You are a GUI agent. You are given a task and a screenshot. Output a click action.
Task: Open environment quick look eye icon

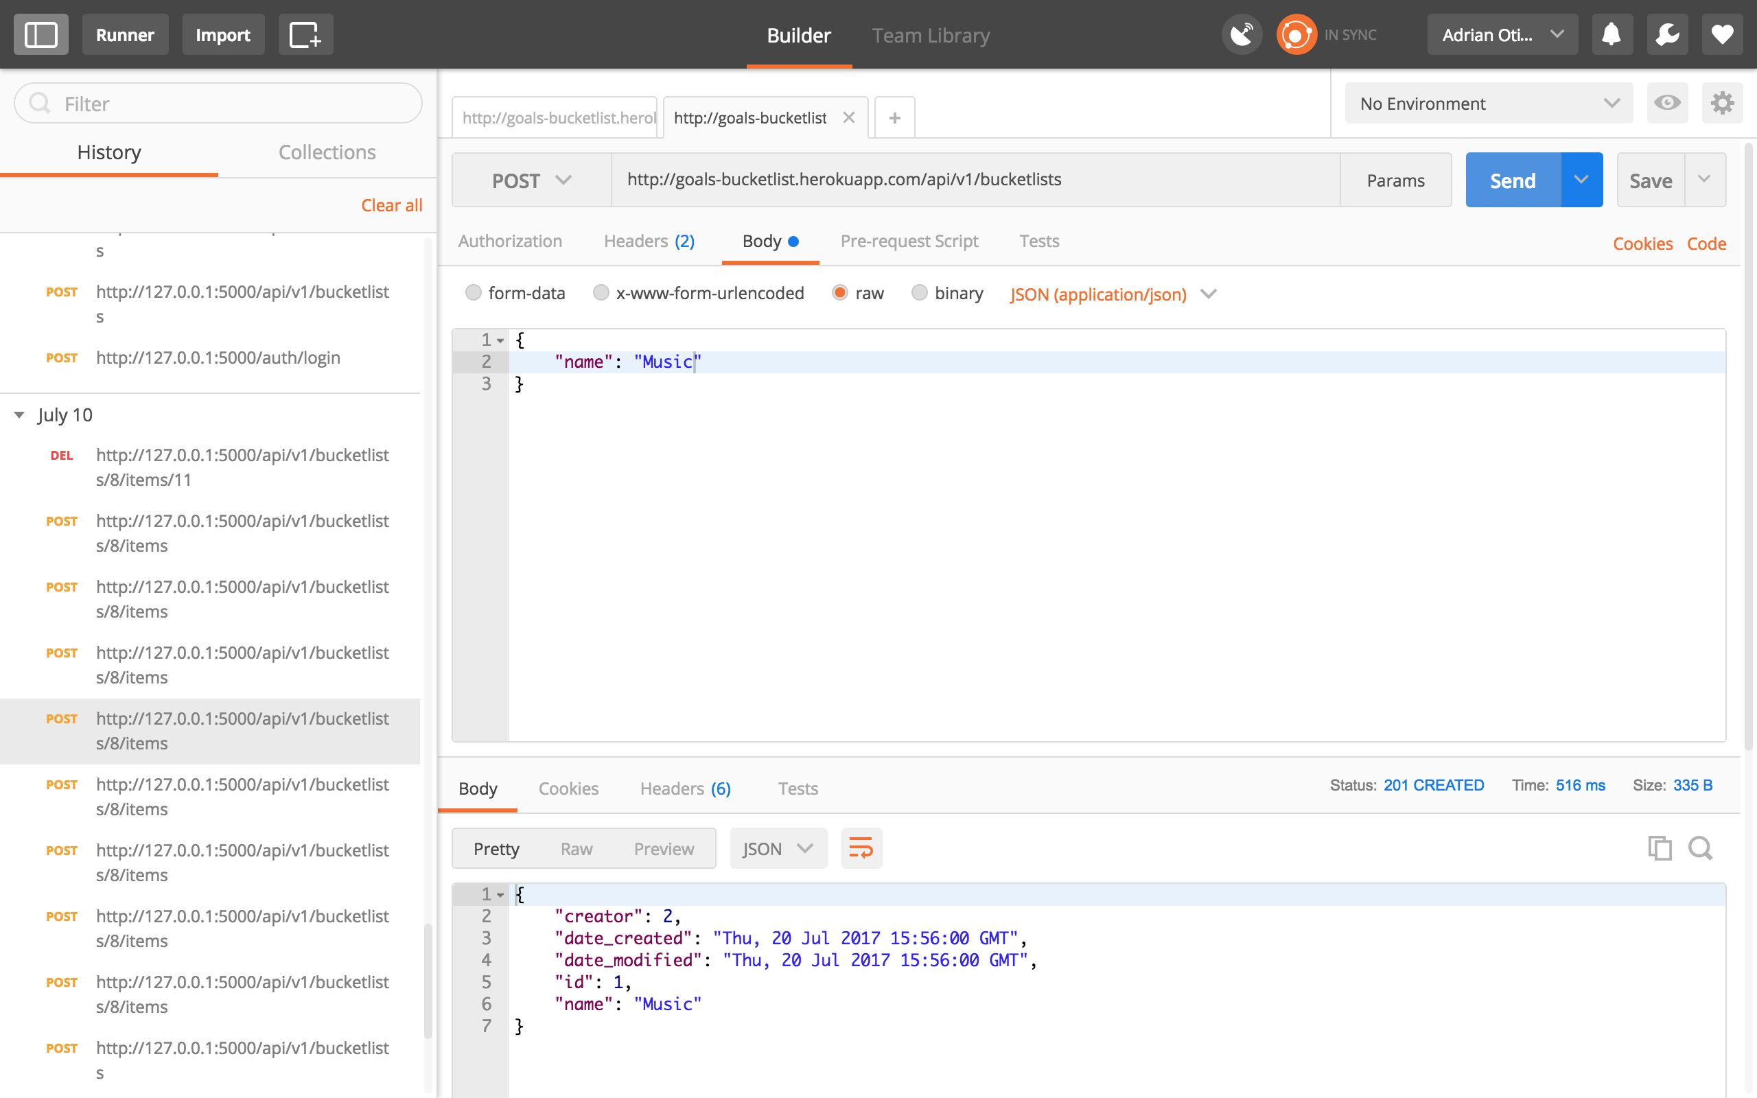pyautogui.click(x=1668, y=103)
